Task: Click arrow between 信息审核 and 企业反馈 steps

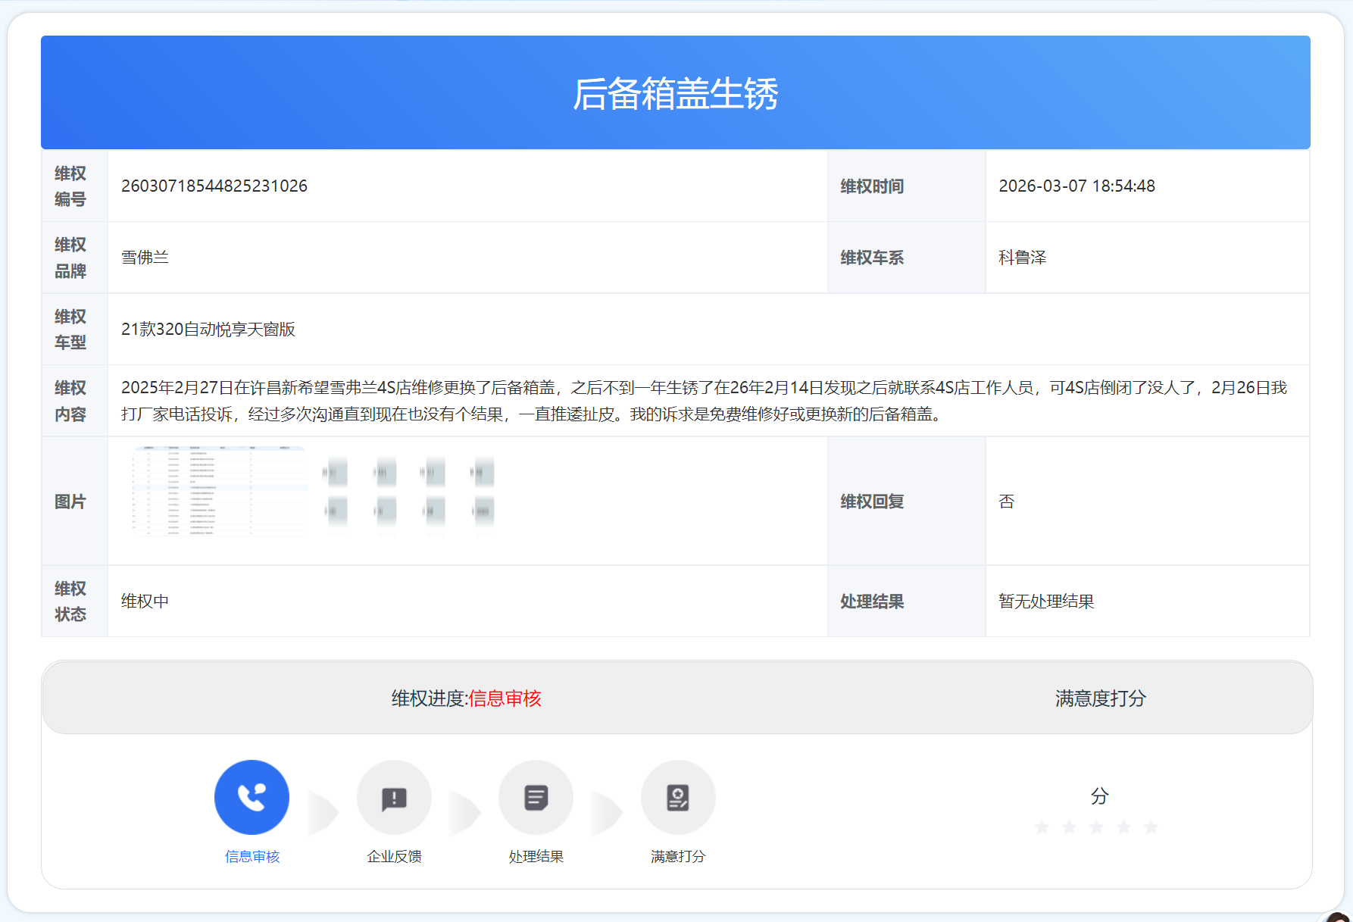Action: 323,814
